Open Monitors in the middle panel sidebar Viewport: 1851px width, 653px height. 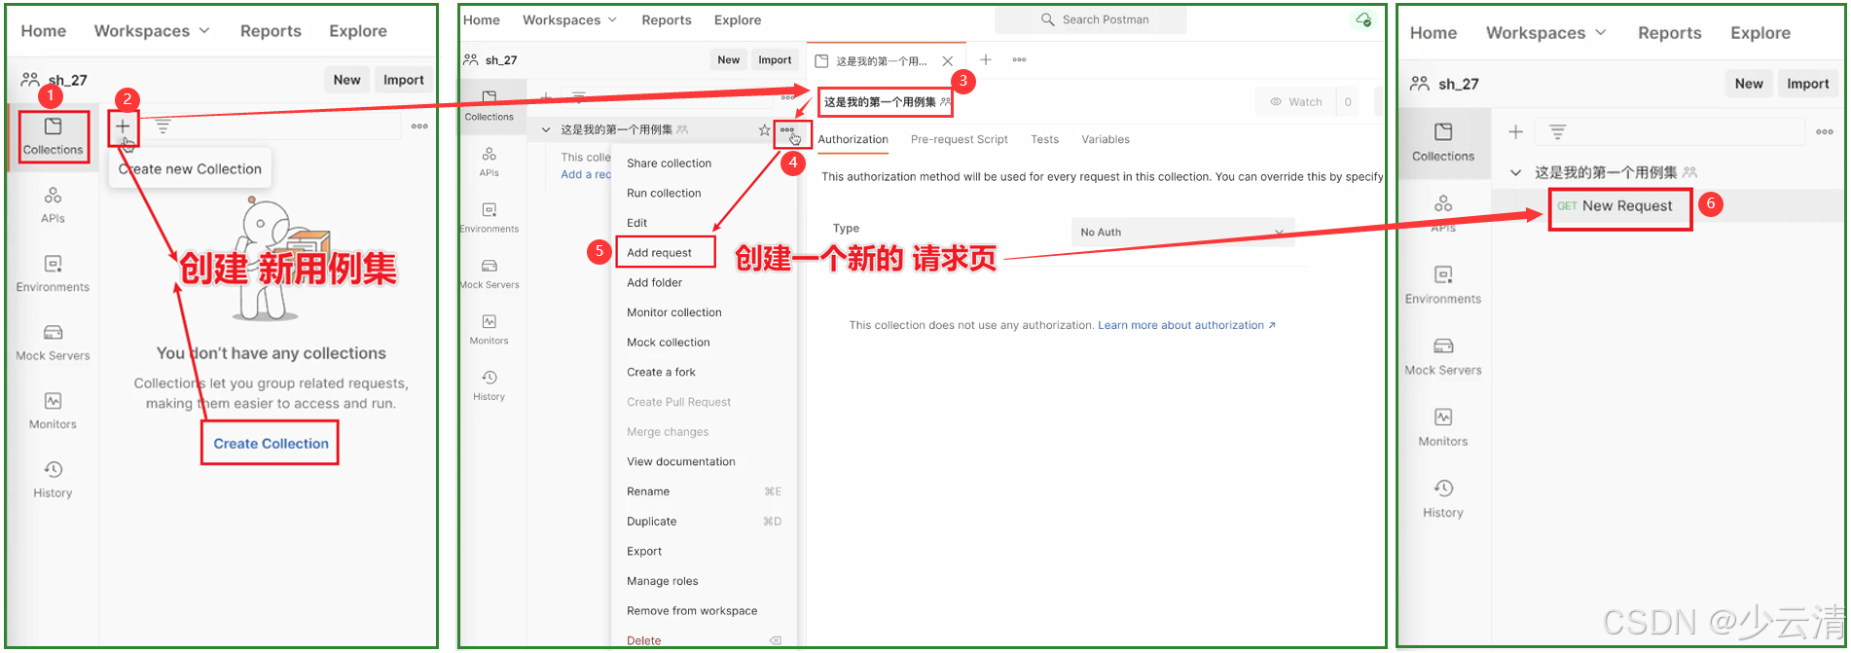coord(489,329)
